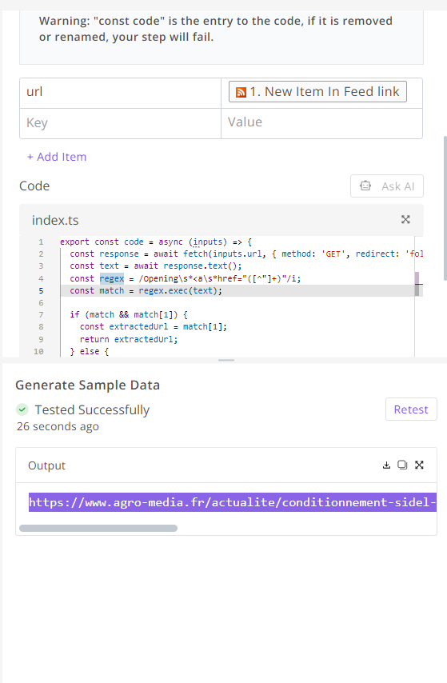Image resolution: width=447 pixels, height=683 pixels.
Task: Click the Ask AI button
Action: (x=387, y=186)
